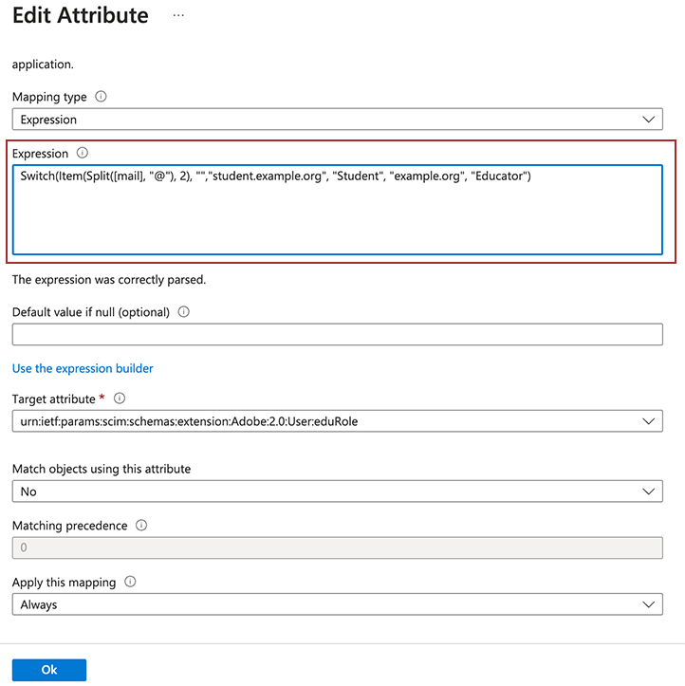Image resolution: width=685 pixels, height=686 pixels.
Task: Click the info icon beside Apply this mapping
Action: [x=131, y=582]
